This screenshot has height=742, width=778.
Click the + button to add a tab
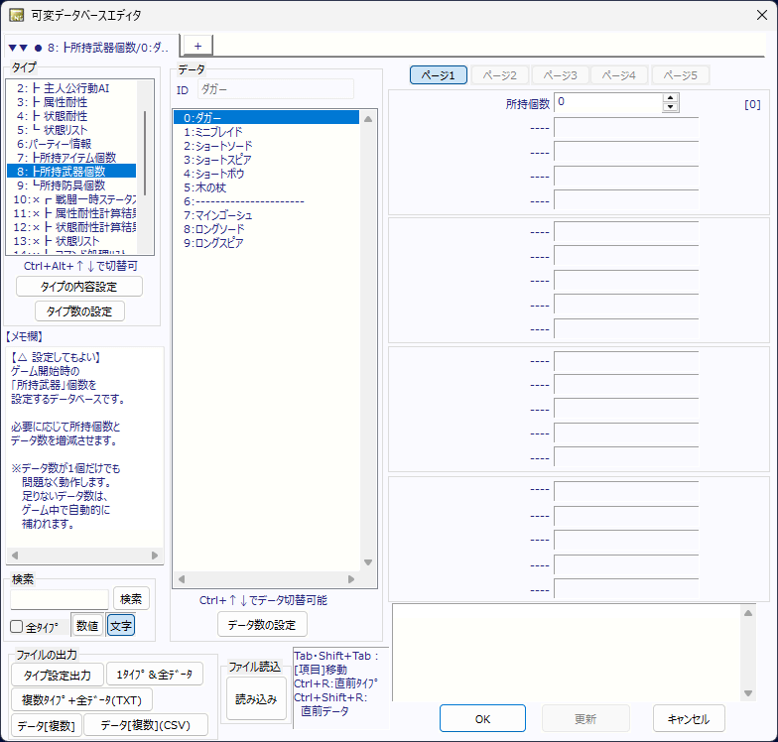click(197, 46)
